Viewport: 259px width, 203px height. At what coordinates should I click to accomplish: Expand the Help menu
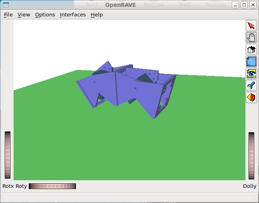click(97, 15)
